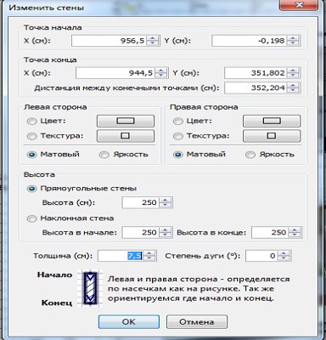Open left side color picker button
Screen dimensions: 326x340
click(126, 121)
